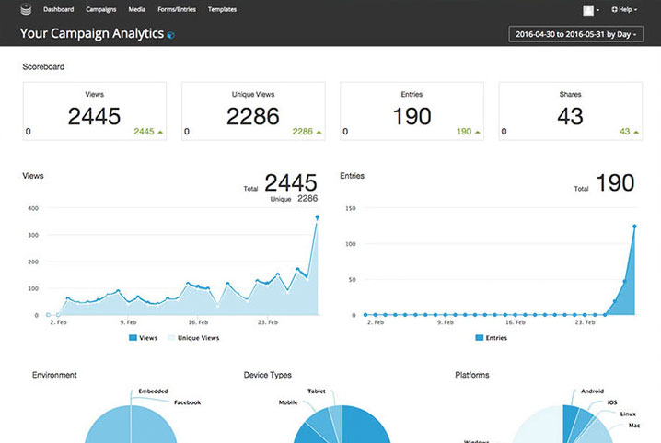This screenshot has width=661, height=443.
Task: Click the Unique Views scoreboard card
Action: pyautogui.click(x=253, y=111)
